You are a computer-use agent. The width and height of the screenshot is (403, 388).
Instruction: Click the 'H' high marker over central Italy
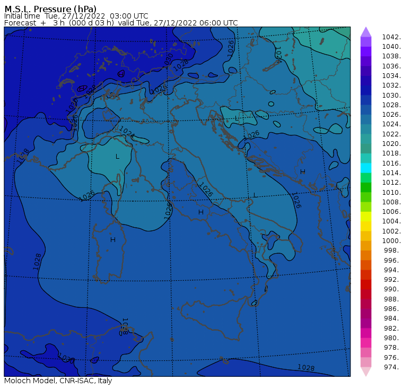pyautogui.click(x=201, y=212)
